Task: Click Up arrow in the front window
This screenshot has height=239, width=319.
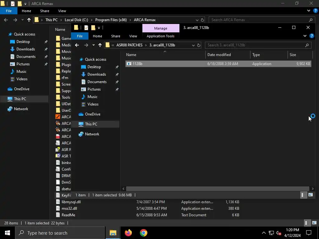Action: coord(100,45)
